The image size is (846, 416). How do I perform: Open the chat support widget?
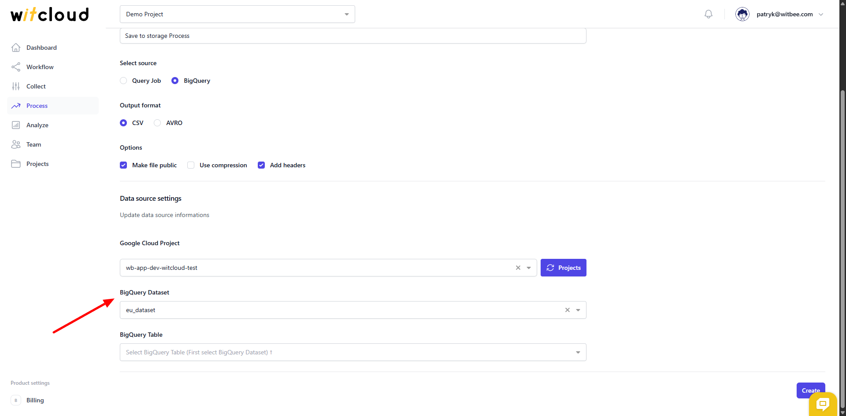[823, 404]
